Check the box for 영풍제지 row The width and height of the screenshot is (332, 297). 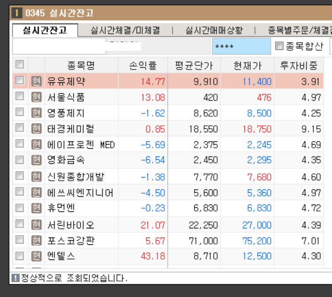tap(20, 112)
